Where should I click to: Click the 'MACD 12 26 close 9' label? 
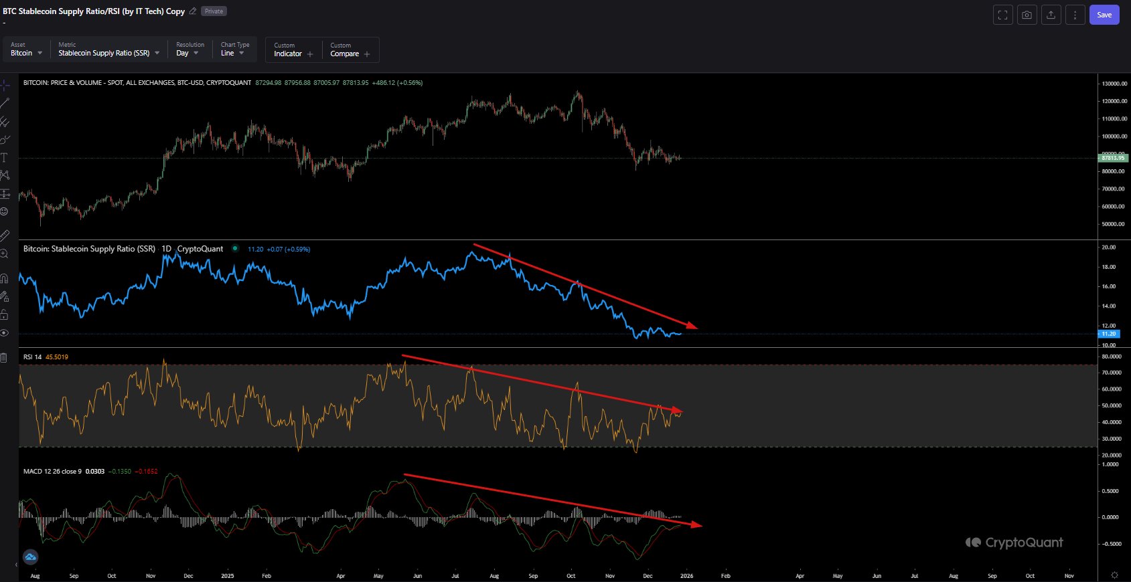(52, 472)
